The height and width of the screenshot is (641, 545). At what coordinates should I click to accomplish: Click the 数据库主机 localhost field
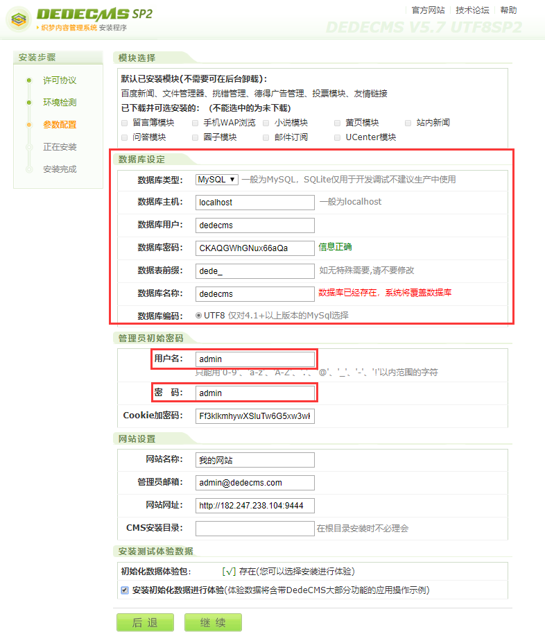[x=255, y=203]
